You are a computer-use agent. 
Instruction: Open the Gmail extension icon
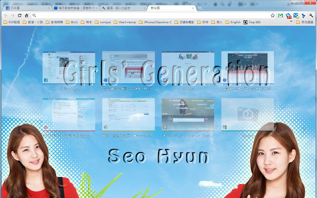pyautogui.click(x=280, y=15)
